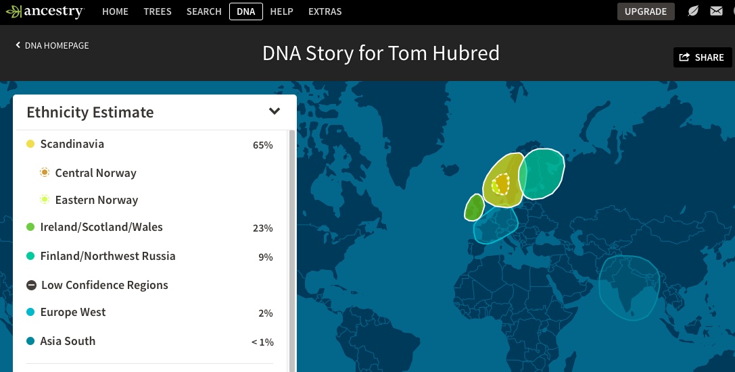Expand the Ireland/Scotland/Wales row
This screenshot has height=372, width=735.
coord(149,228)
